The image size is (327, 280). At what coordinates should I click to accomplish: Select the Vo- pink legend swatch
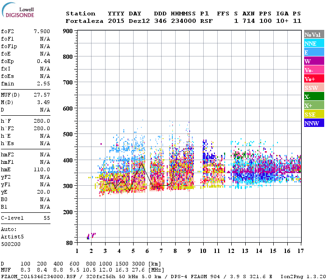314,70
